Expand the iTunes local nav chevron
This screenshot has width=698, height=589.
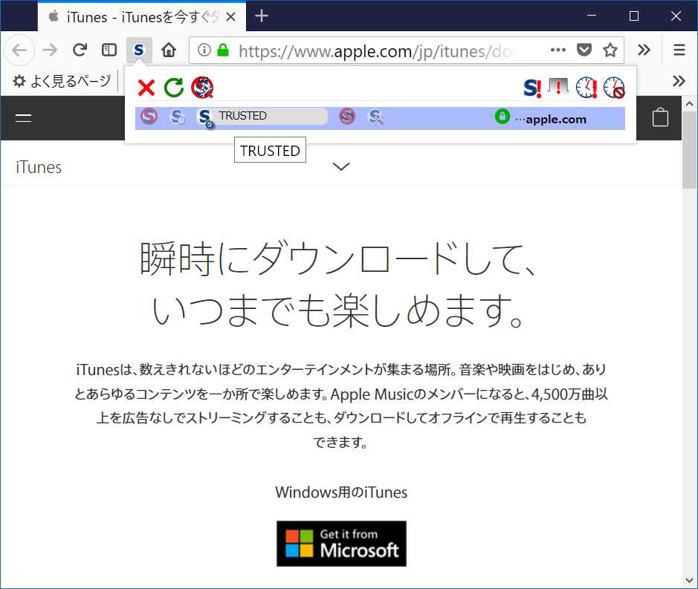coord(341,166)
